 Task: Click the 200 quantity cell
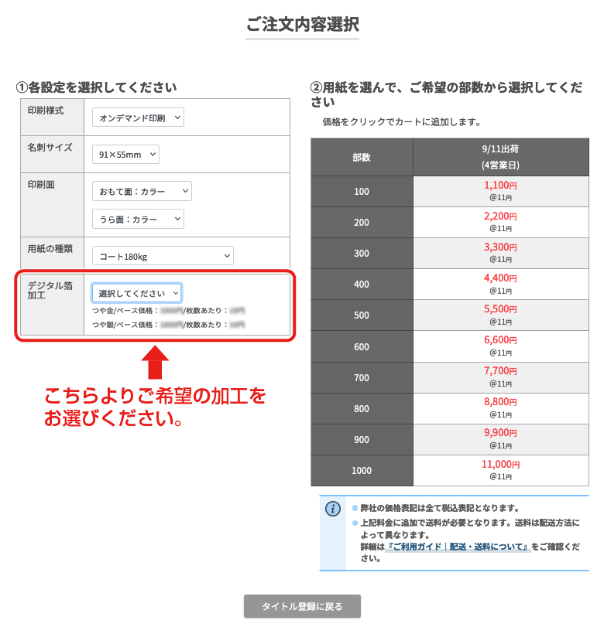point(362,223)
